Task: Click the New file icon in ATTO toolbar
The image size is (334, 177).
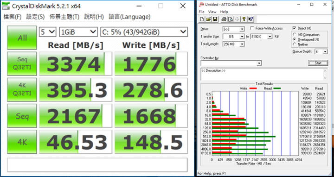Action: [x=202, y=19]
